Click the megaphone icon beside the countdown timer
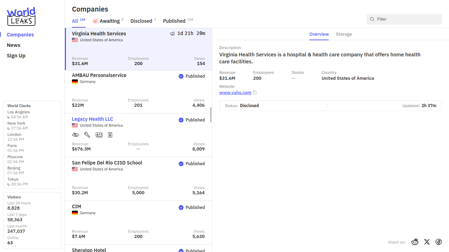 pyautogui.click(x=172, y=34)
